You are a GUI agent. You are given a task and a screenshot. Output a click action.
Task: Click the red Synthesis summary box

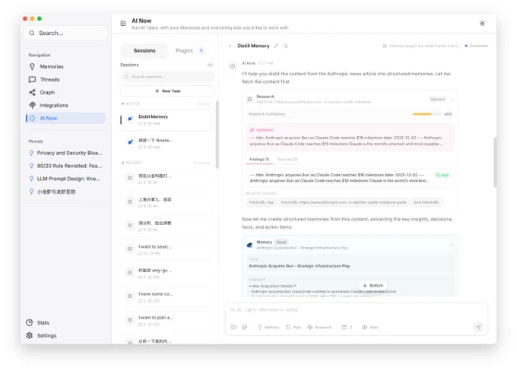tap(350, 138)
